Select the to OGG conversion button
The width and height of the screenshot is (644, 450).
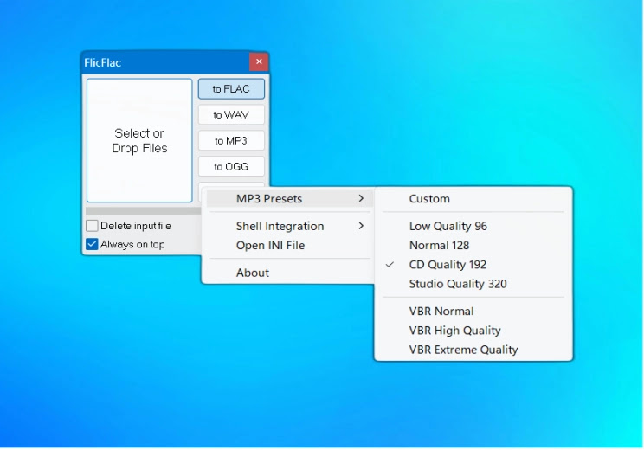coord(231,166)
